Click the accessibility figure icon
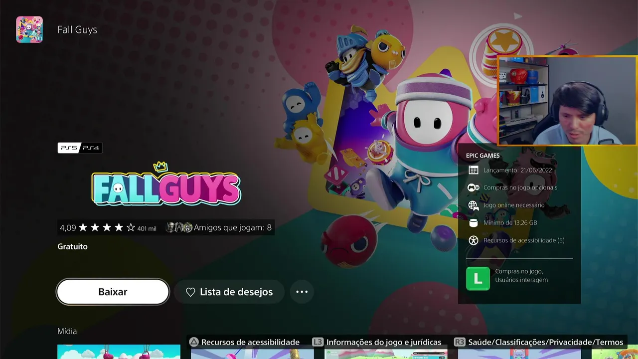638x359 pixels. (473, 240)
